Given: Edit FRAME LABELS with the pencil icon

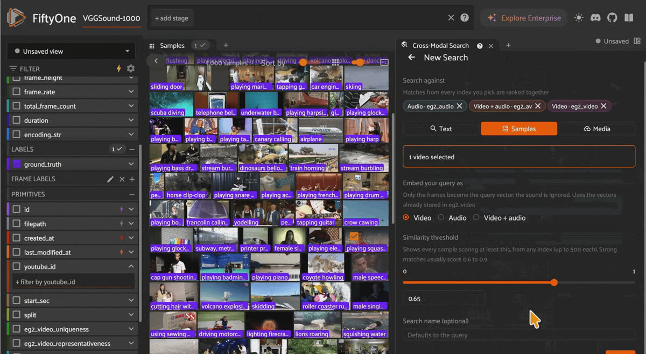Looking at the screenshot, I should [x=110, y=179].
